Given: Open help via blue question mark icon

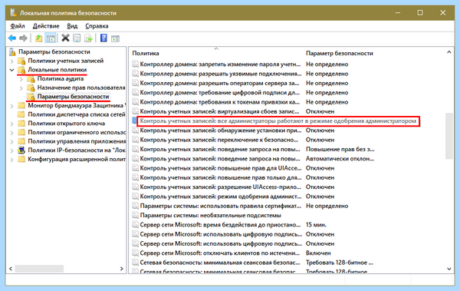Looking at the screenshot, I should 103,38.
